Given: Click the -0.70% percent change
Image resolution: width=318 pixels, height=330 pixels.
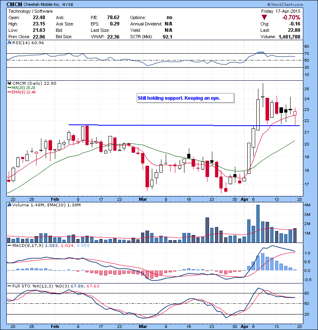Looking at the screenshot, I should (x=291, y=17).
